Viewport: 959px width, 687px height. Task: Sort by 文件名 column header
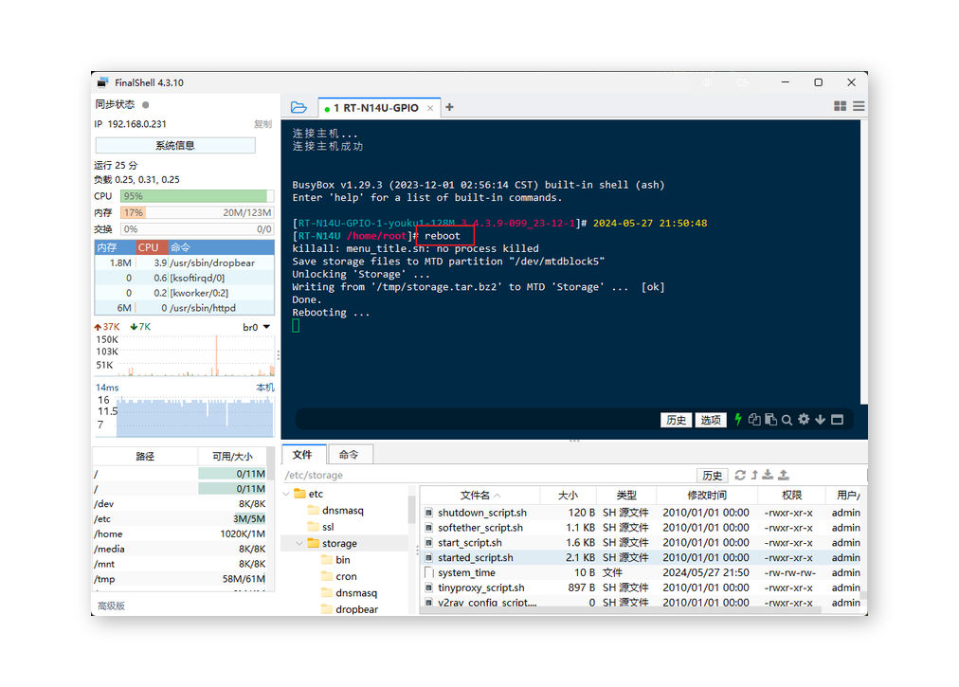tap(479, 495)
